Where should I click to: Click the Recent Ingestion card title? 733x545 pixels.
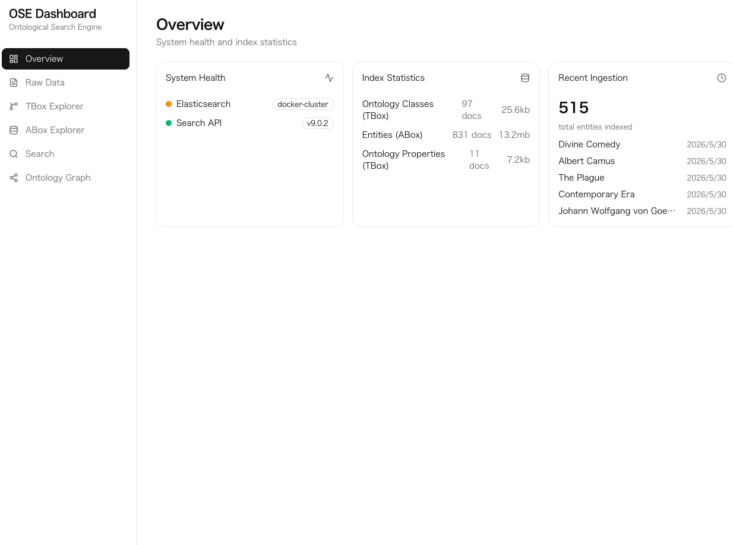click(593, 78)
